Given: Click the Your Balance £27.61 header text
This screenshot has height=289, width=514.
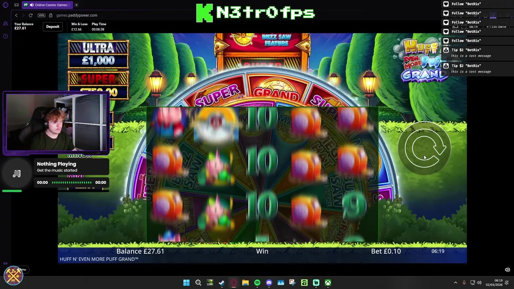Looking at the screenshot, I should [24, 26].
